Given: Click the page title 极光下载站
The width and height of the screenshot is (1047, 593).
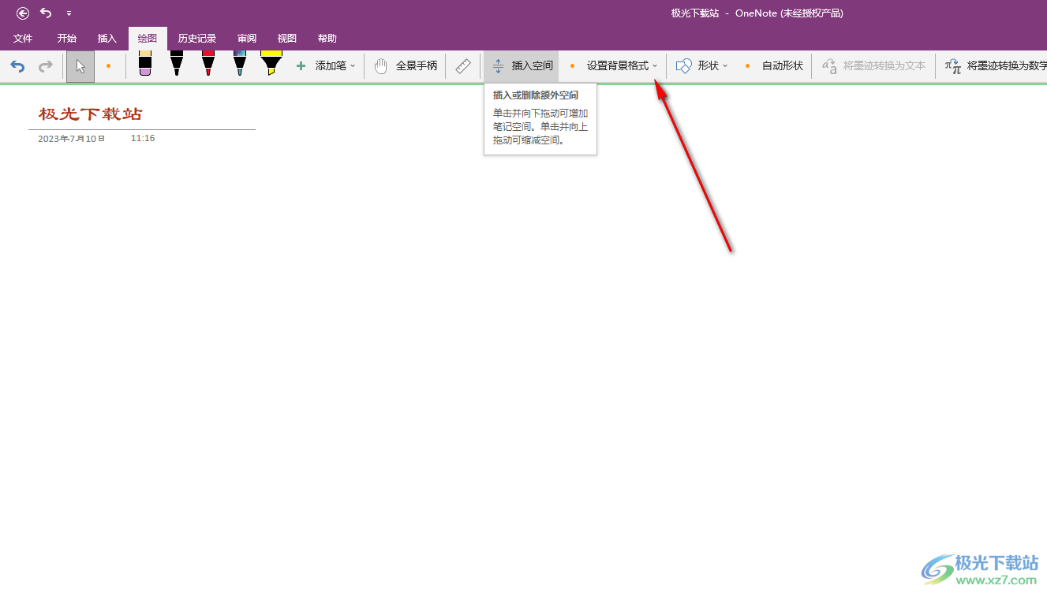Looking at the screenshot, I should click(91, 114).
